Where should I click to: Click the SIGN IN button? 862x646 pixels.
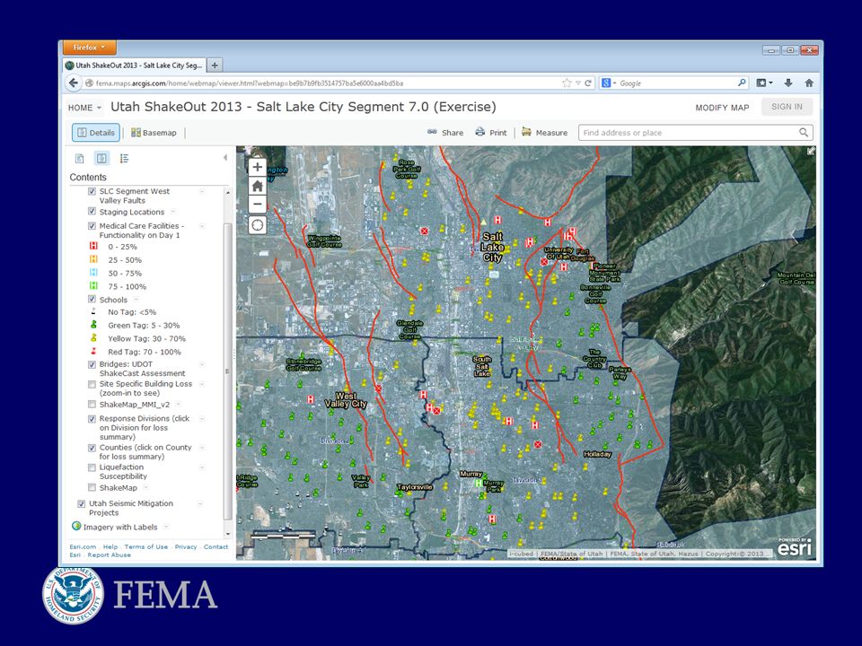787,107
